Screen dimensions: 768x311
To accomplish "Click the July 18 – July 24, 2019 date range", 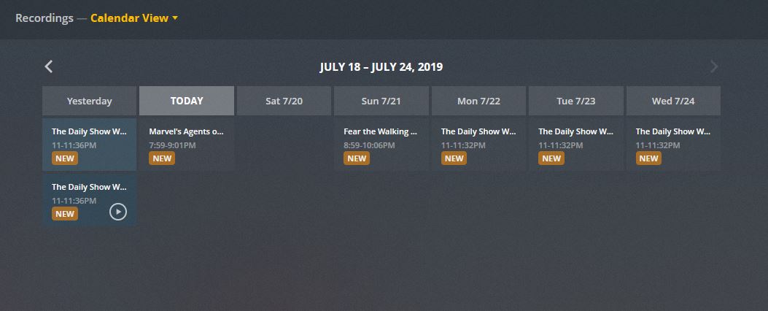I will [x=381, y=67].
